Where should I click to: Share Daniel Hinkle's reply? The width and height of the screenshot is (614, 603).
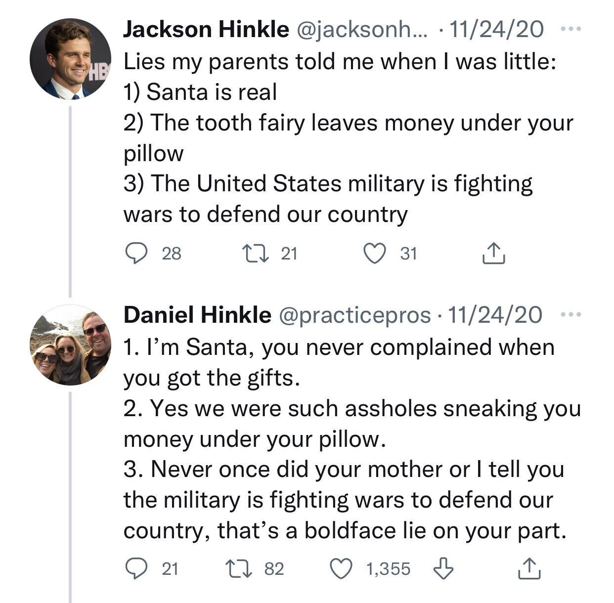528,568
